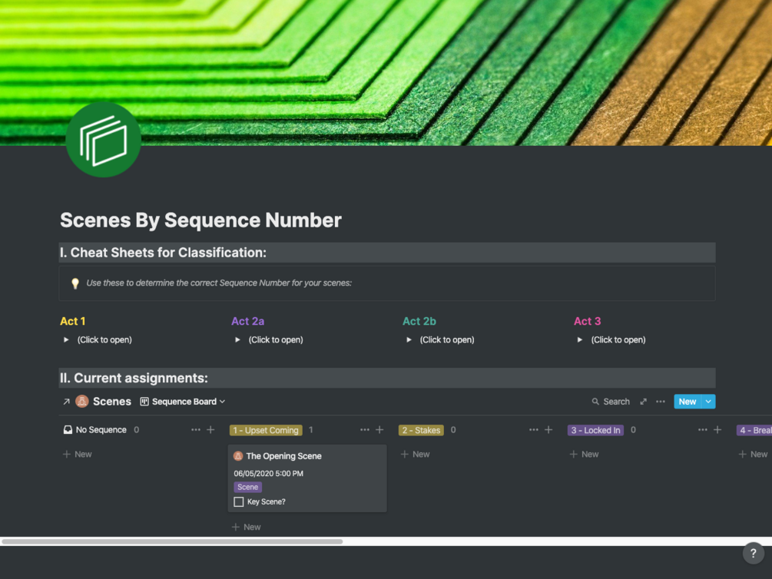
Task: Click the blue New button
Action: click(687, 402)
